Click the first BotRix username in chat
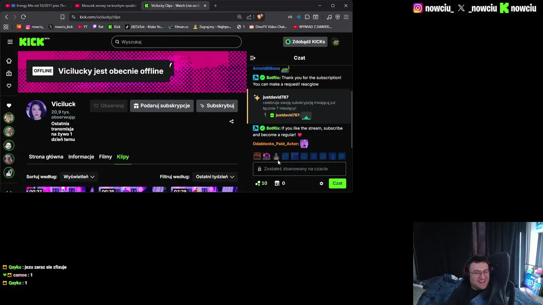543x305 pixels. pos(273,78)
